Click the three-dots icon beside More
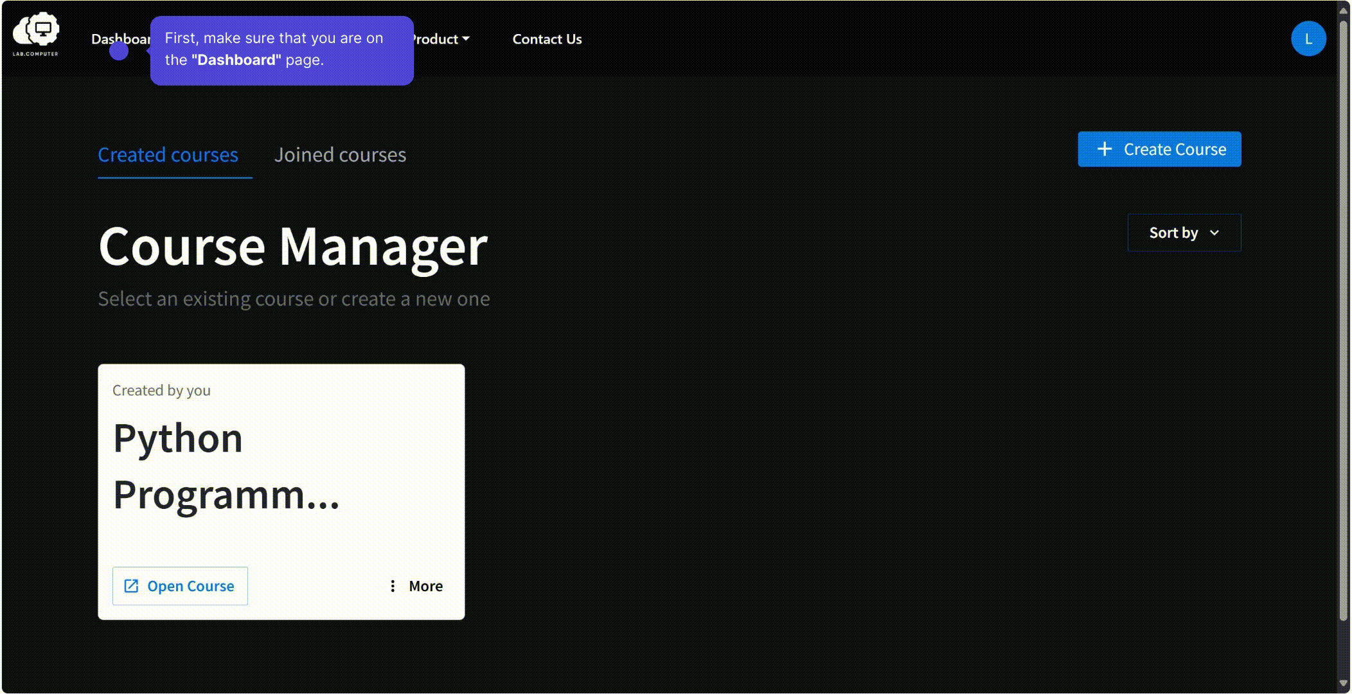This screenshot has height=694, width=1352. click(393, 586)
